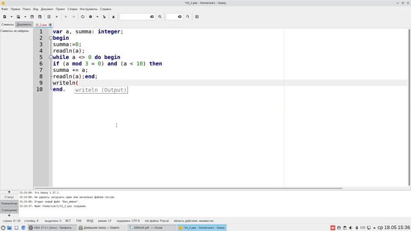Click the vertical scrollbar of the editor
This screenshot has width=411, height=231.
[x=409, y=107]
